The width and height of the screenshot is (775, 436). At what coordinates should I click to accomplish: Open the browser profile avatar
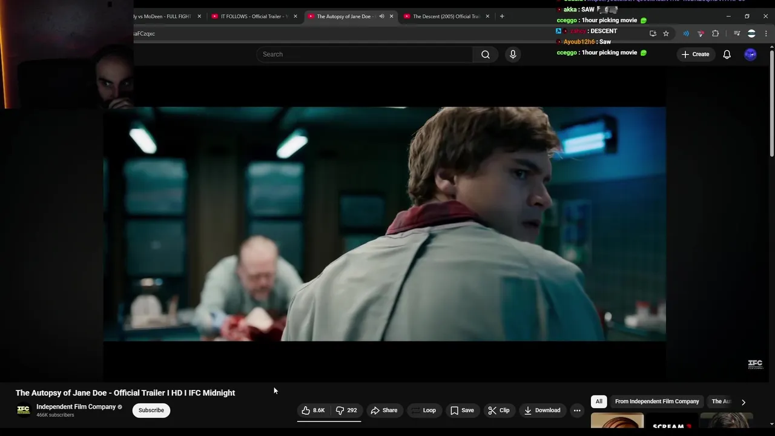(x=751, y=33)
